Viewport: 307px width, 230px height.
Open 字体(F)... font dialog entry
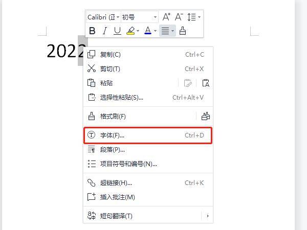click(148, 135)
